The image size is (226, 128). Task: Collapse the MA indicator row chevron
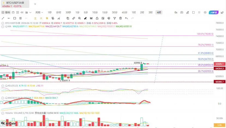(x=3, y=26)
